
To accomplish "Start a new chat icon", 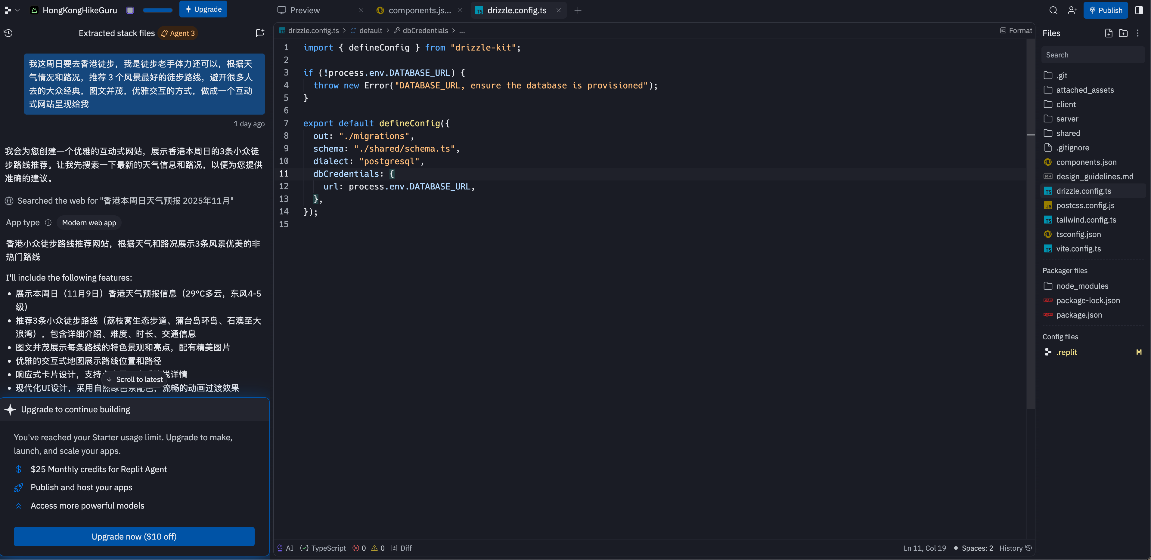I will coord(259,33).
